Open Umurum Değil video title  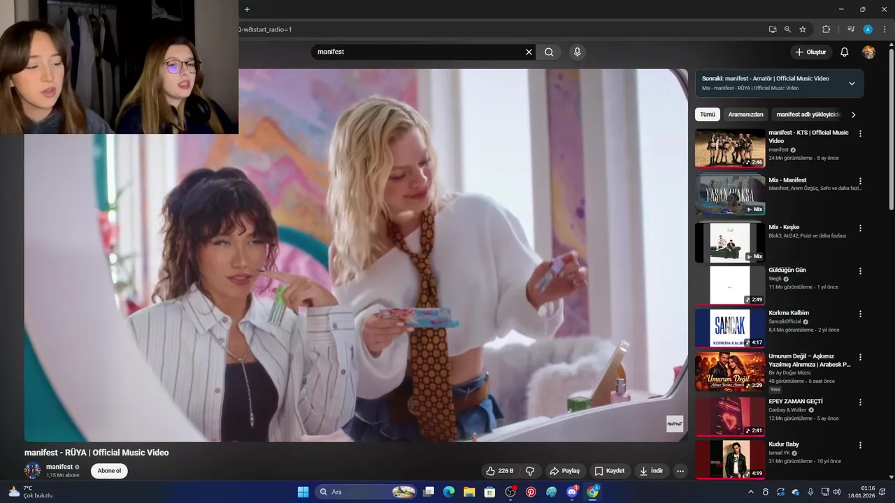coord(809,360)
